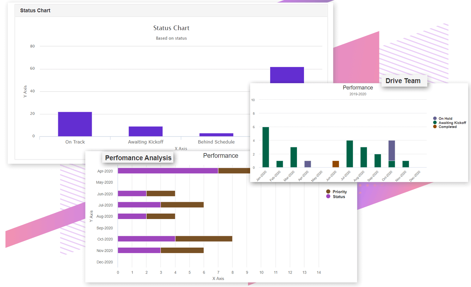
Task: Toggle the On Hold legend entry
Action: 445,119
